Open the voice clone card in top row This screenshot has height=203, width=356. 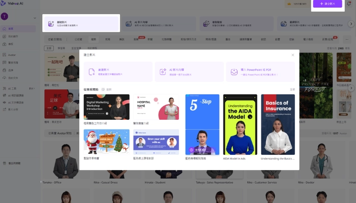point(236,23)
